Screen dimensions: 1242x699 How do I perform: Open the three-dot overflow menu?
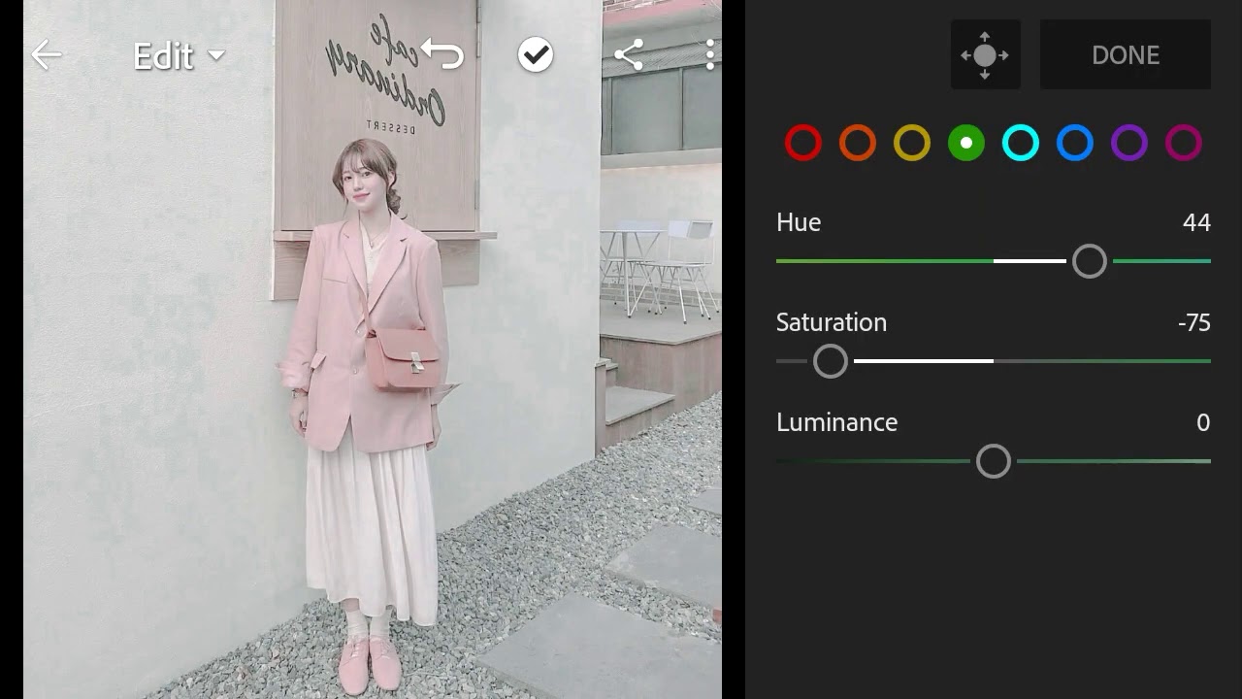tap(710, 55)
